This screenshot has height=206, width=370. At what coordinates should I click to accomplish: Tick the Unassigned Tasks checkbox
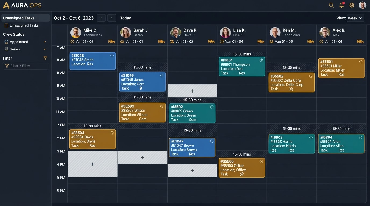[x=6, y=25]
